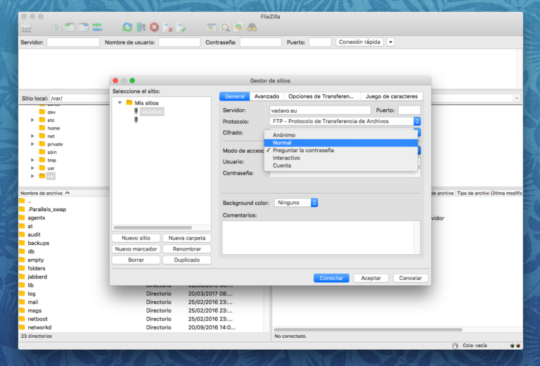Click the Duplicado button
Screen dimensions: 540x366
coord(186,260)
